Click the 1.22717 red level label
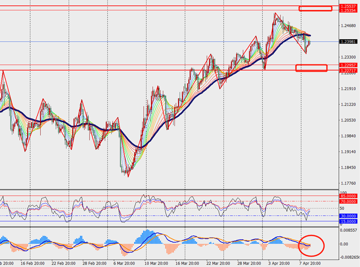360x267 pixels. 348,71
